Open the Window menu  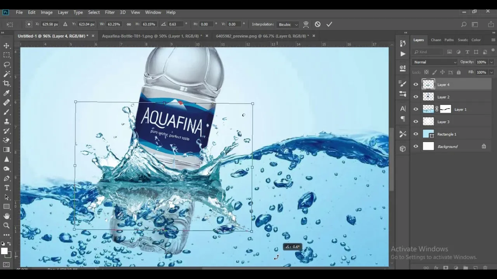pos(153,12)
